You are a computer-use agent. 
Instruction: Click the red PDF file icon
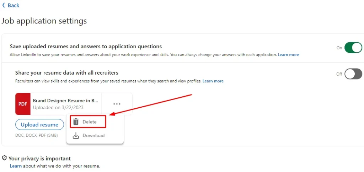pyautogui.click(x=23, y=104)
